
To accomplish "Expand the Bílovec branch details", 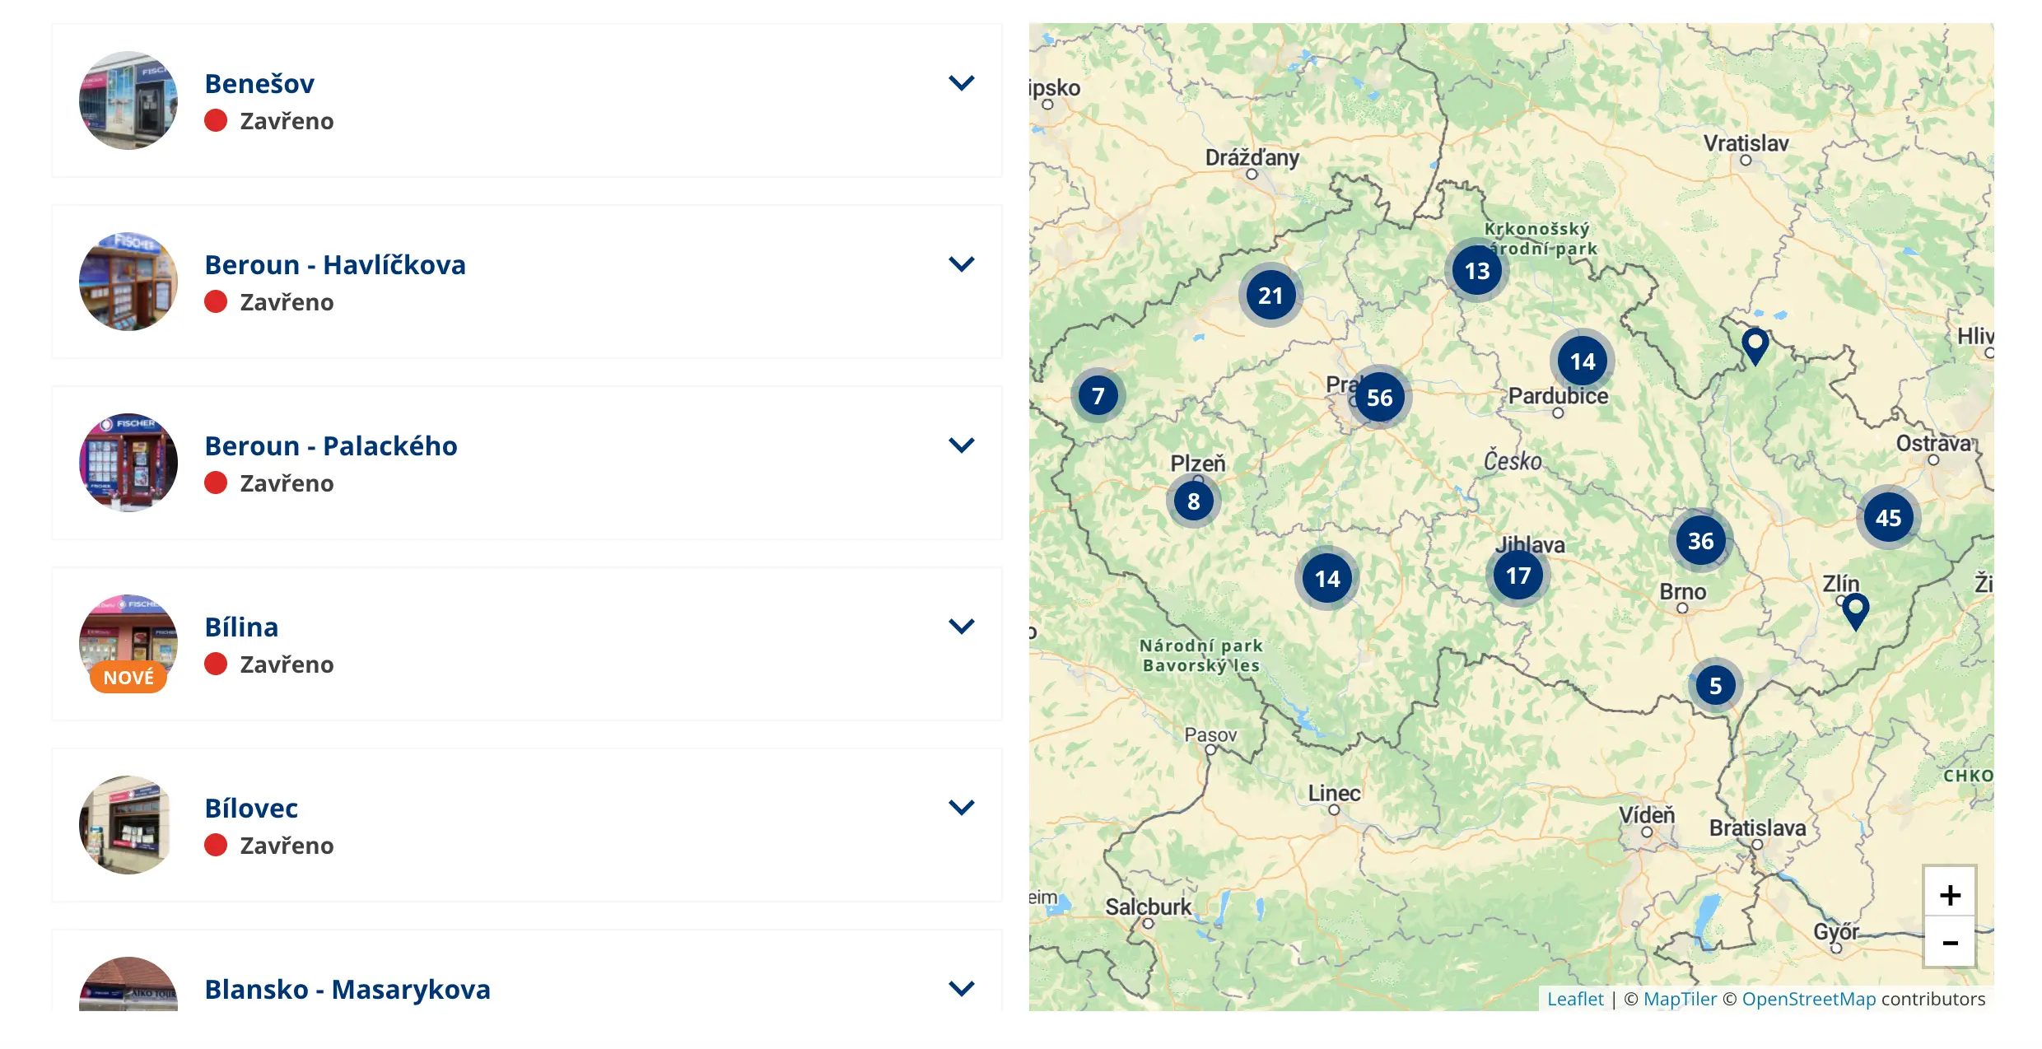I will pos(961,808).
